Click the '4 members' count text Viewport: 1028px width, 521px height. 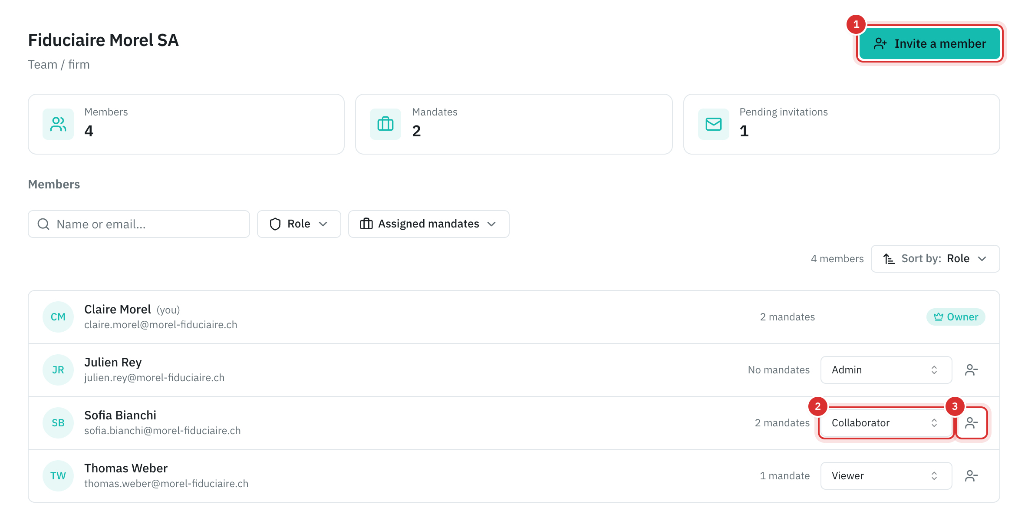tap(837, 259)
